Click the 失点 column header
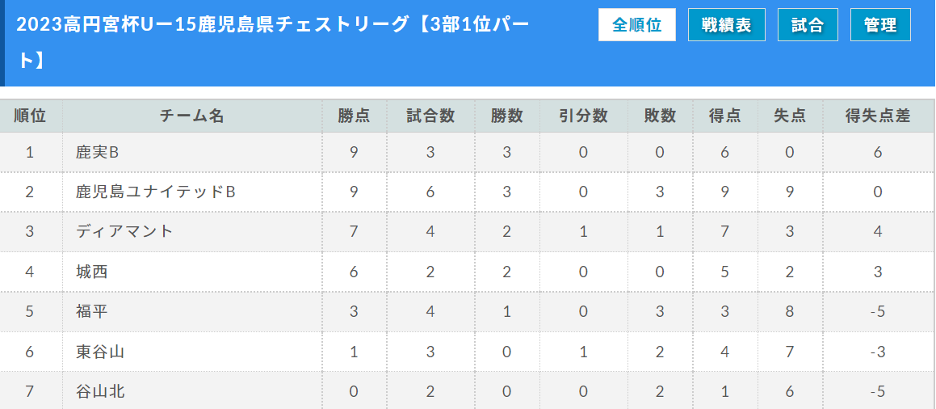Screen dimensions: 936x409 [x=789, y=116]
